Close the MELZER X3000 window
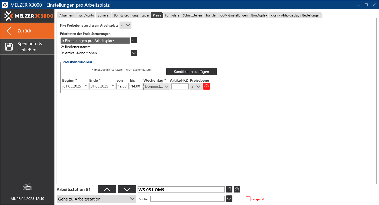 [x=374, y=5]
